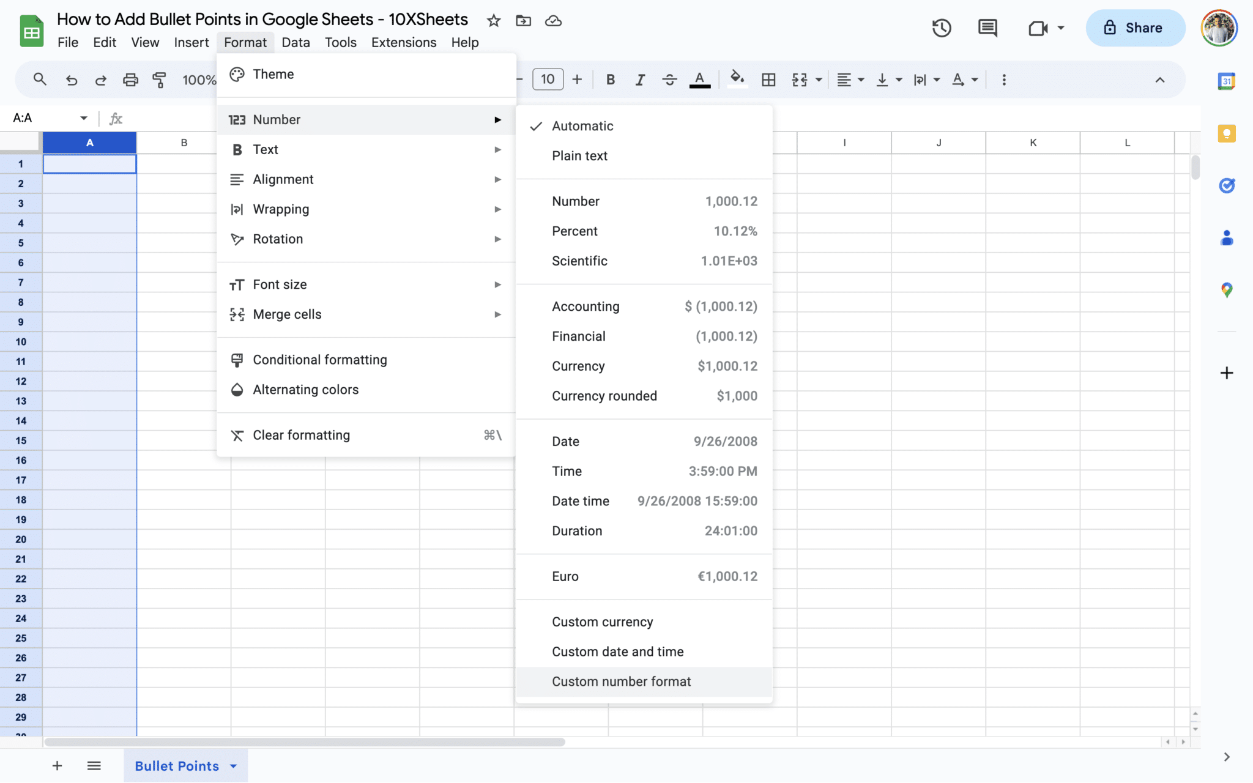Apply Accounting number format

(644, 306)
